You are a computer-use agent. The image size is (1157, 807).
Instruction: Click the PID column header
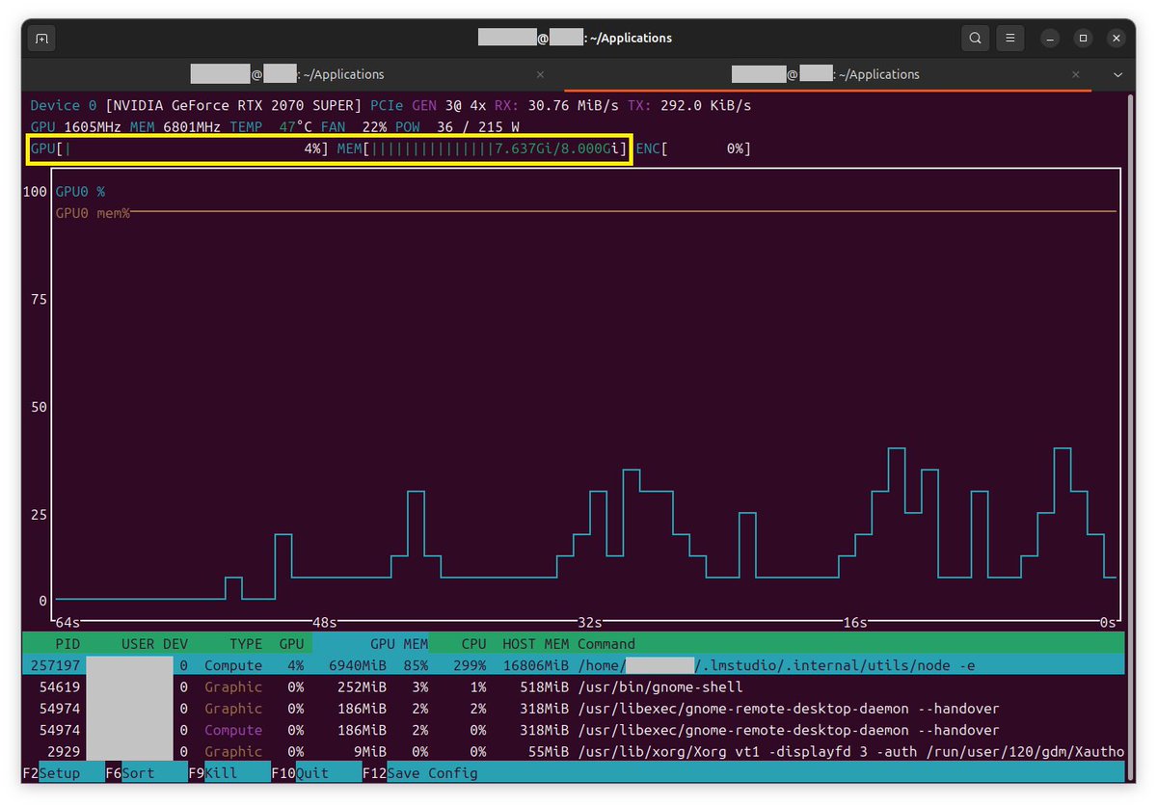[x=67, y=644]
